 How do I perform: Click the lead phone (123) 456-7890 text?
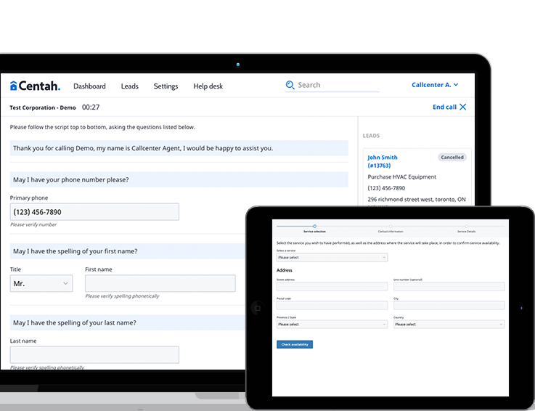pos(386,188)
